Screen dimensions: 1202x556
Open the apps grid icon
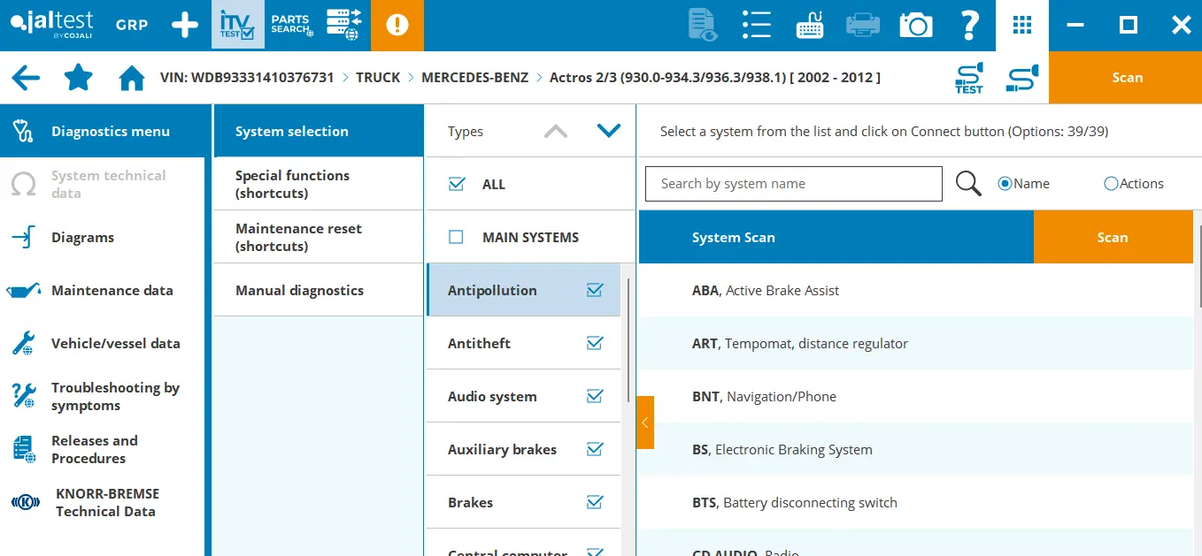[1022, 25]
